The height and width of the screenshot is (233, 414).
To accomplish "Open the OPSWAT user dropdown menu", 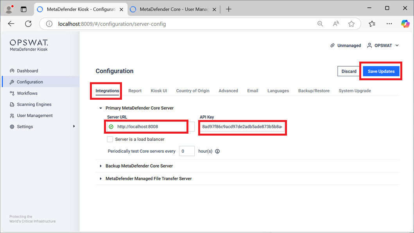I will (x=383, y=46).
